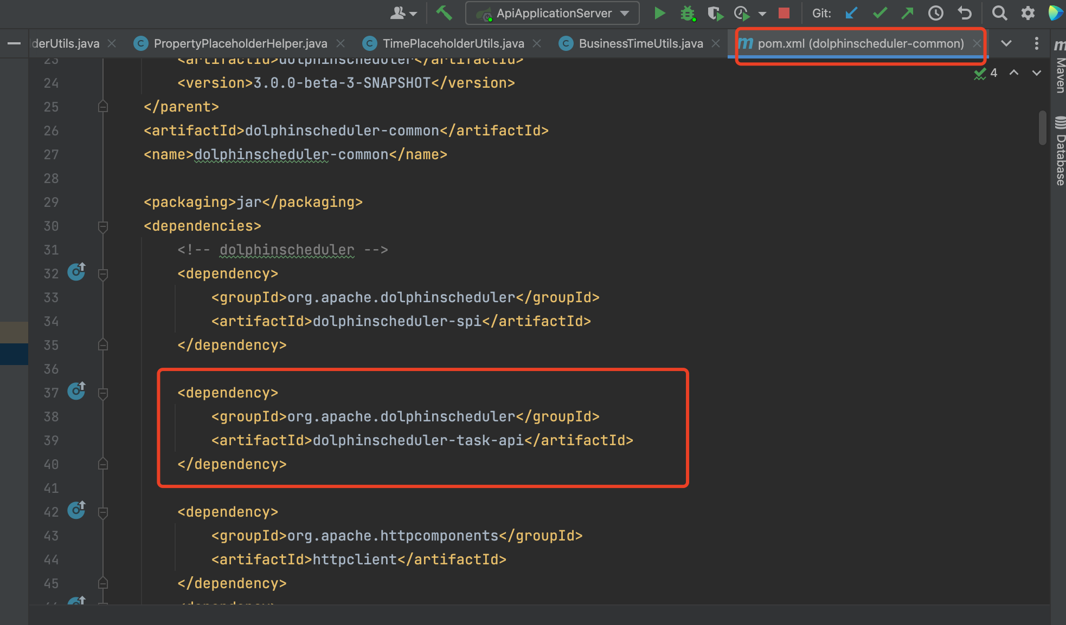The height and width of the screenshot is (625, 1066).
Task: Close the TimePlaceholderUtils.java tab
Action: (537, 43)
